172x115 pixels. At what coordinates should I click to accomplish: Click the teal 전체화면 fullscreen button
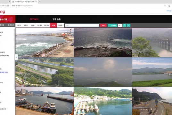coord(112,25)
